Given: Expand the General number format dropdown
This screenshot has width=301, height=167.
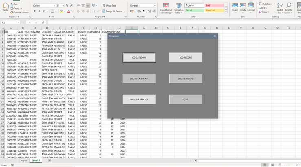Looking at the screenshot, I should click(155, 6).
